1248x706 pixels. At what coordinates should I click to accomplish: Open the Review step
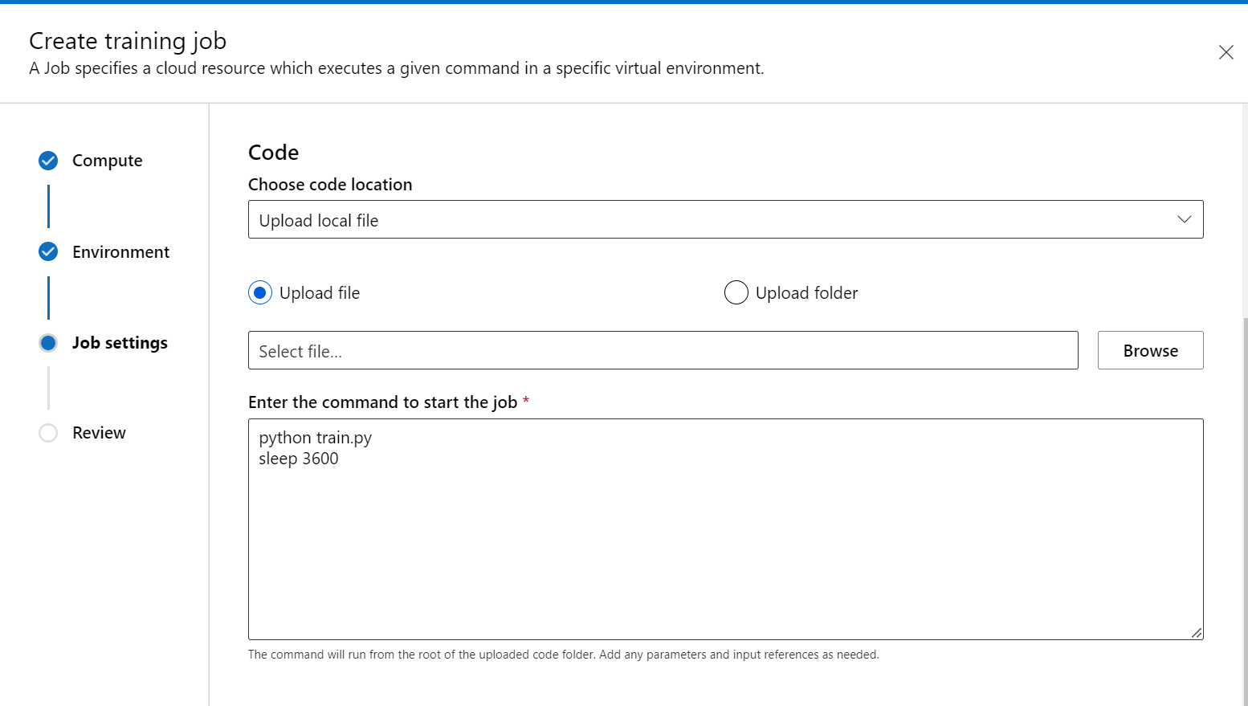(x=99, y=433)
